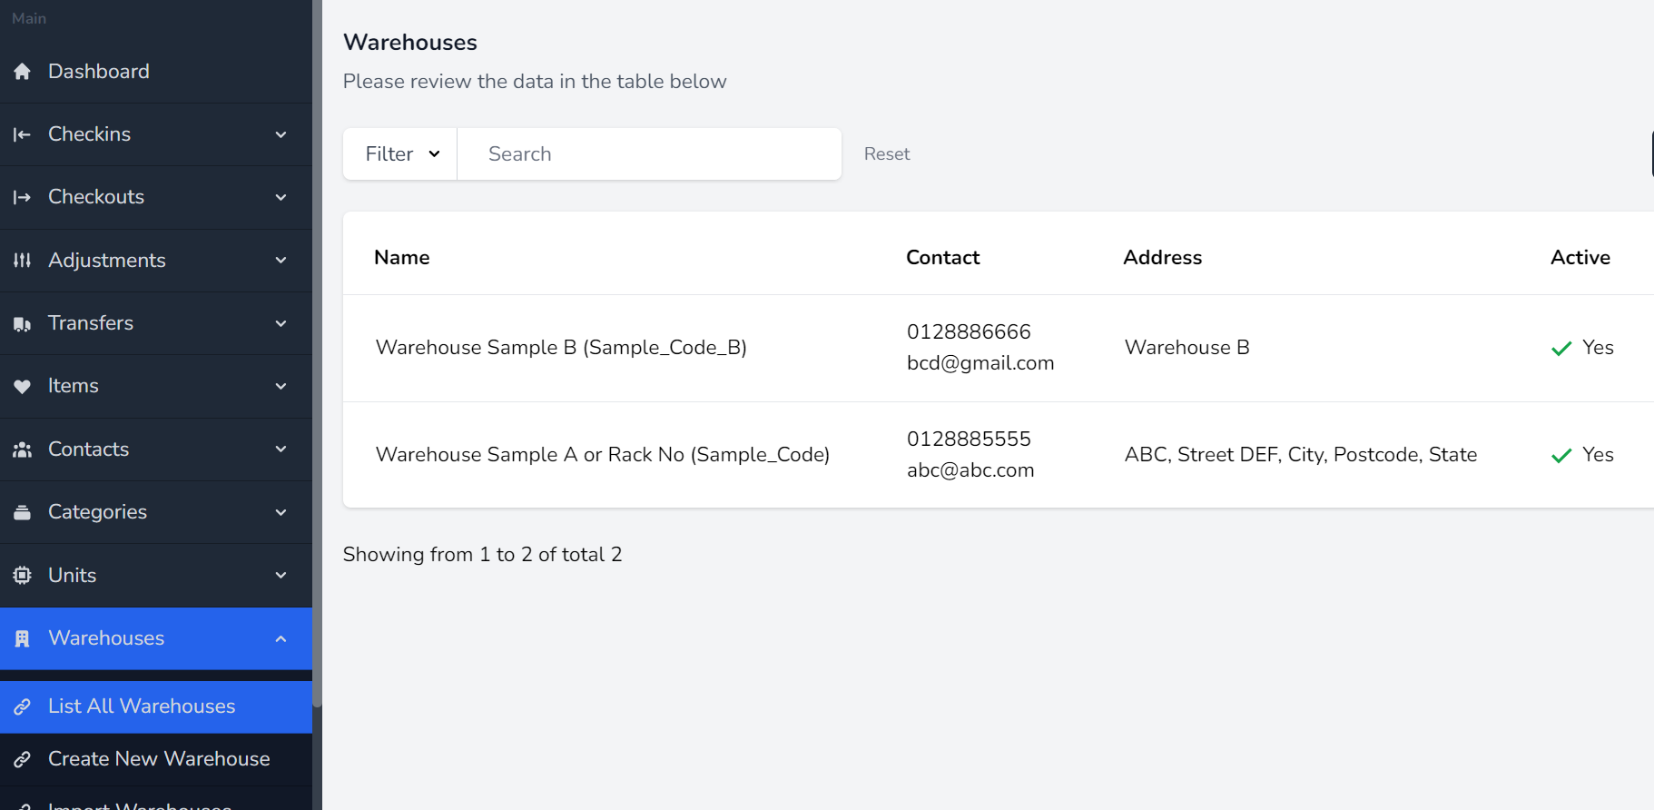The height and width of the screenshot is (810, 1654).
Task: Expand the Checkins menu chevron
Action: [281, 134]
